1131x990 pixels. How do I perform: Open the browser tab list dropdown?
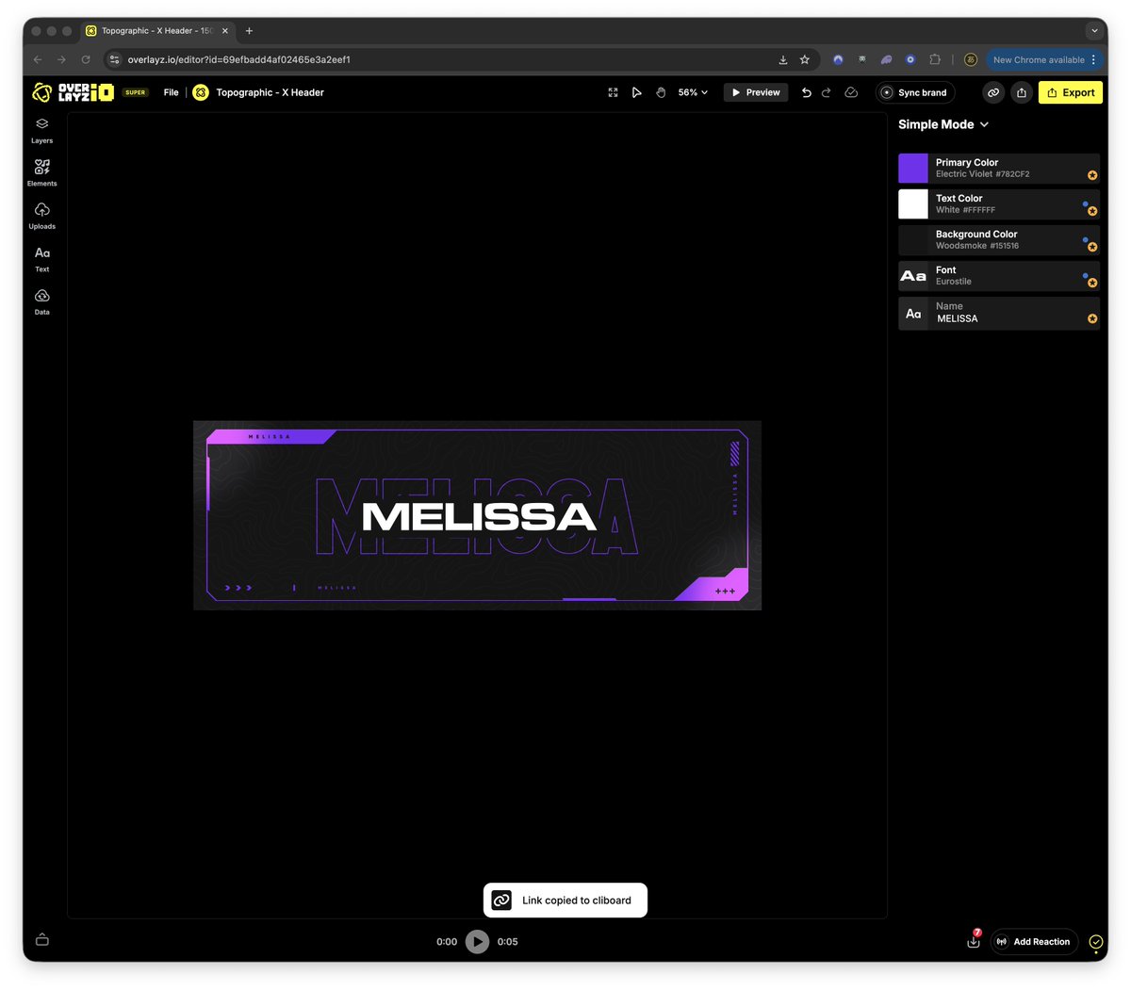point(1094,30)
